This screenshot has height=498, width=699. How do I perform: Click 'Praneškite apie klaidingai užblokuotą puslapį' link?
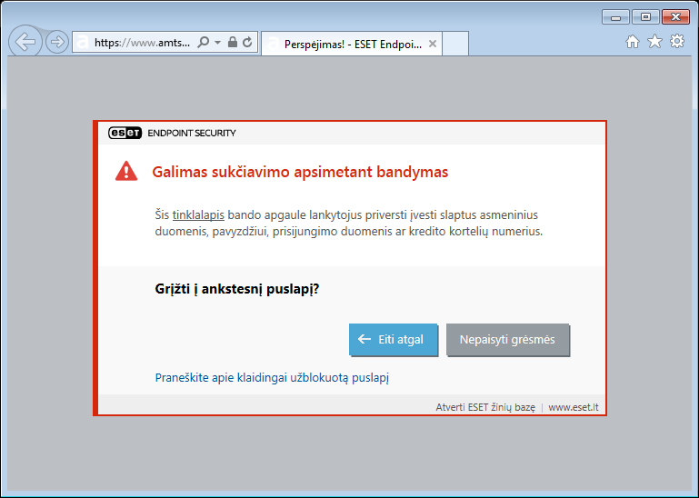[x=272, y=378]
